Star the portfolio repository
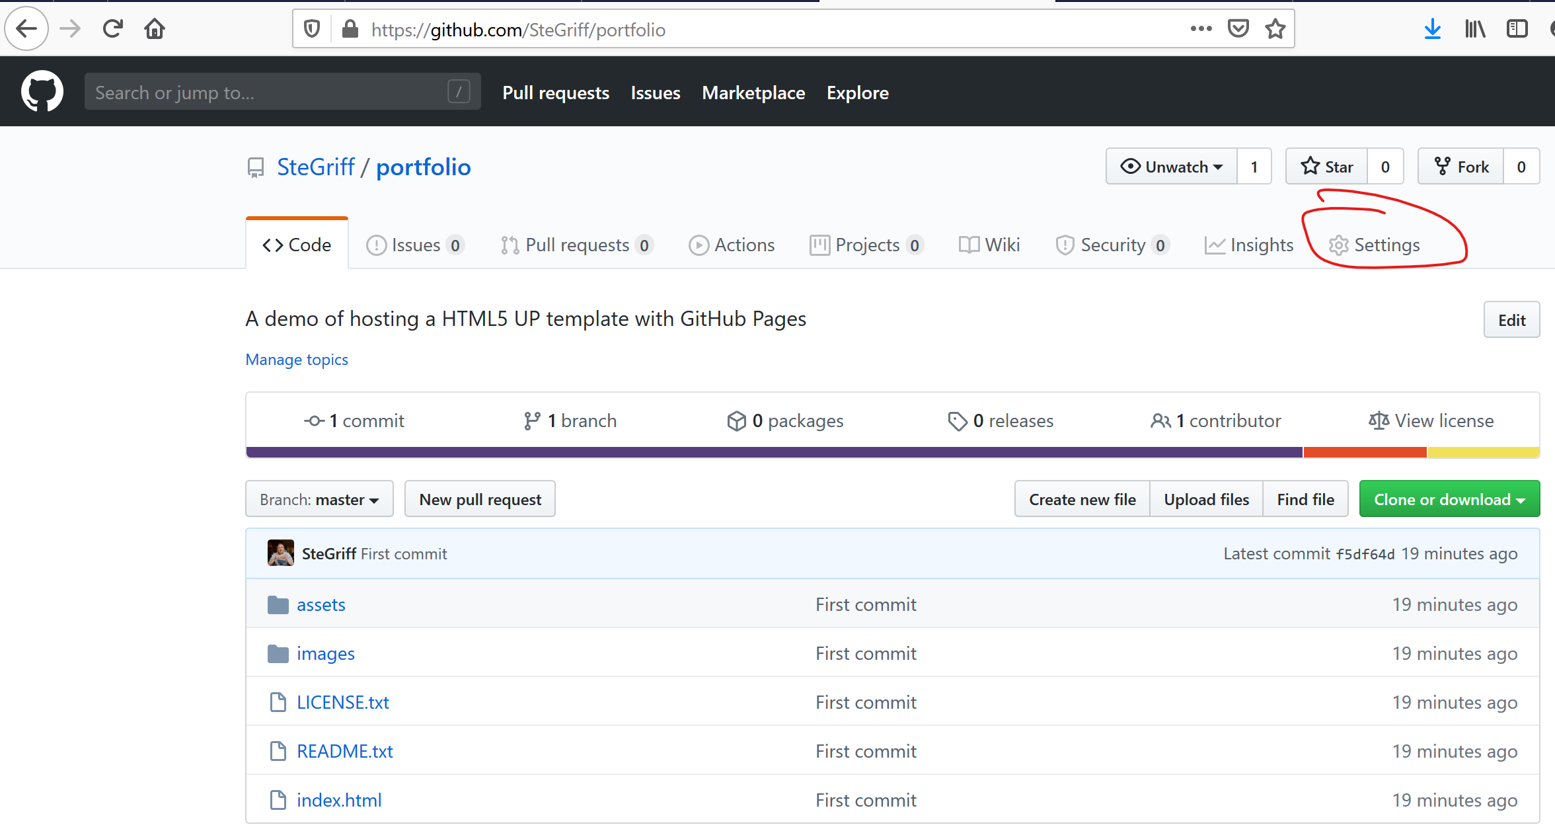The height and width of the screenshot is (837, 1555). (x=1327, y=167)
